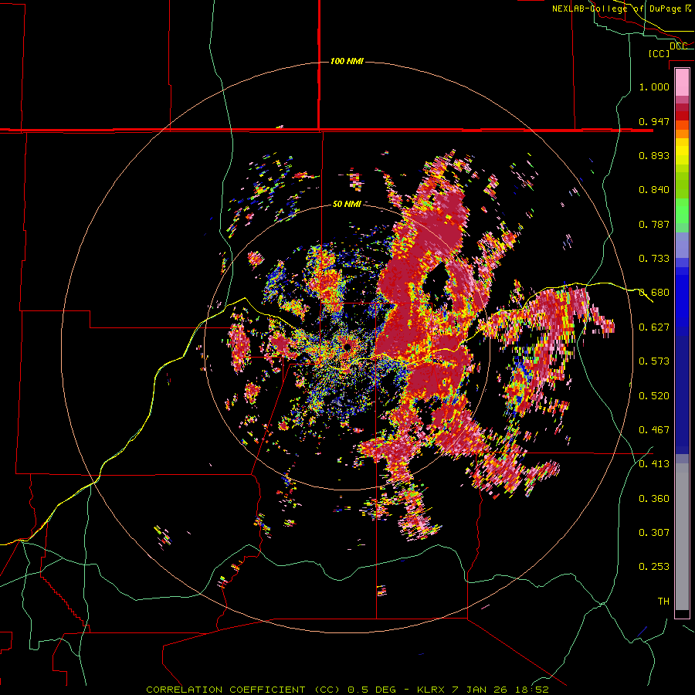695x695 pixels.
Task: Click the 0.787 legend value
Action: tap(654, 224)
